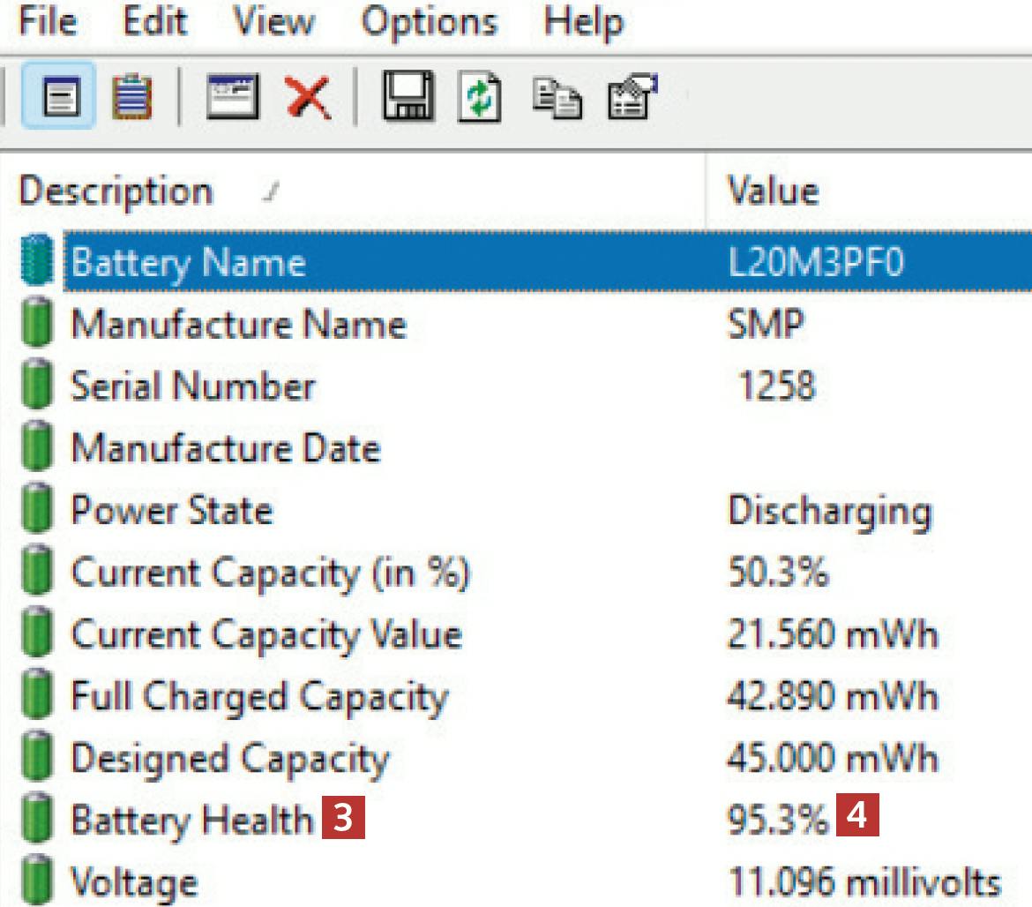Select the Power State row
This screenshot has width=1032, height=907.
point(171,511)
